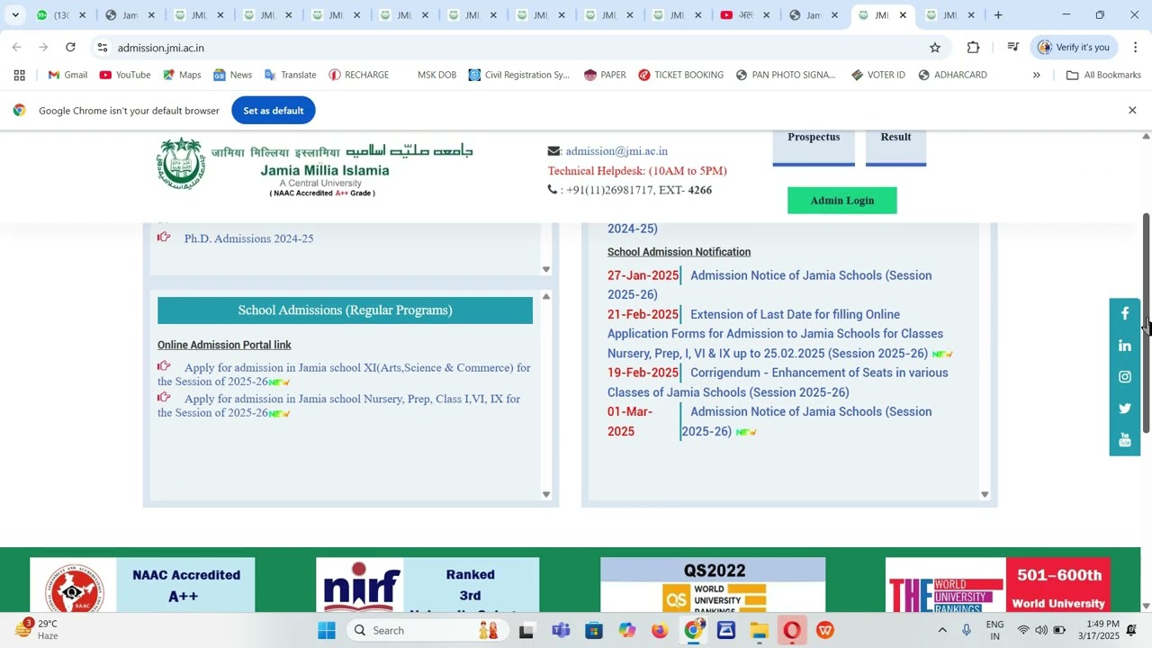Open a new browser tab
The image size is (1152, 648).
[998, 15]
